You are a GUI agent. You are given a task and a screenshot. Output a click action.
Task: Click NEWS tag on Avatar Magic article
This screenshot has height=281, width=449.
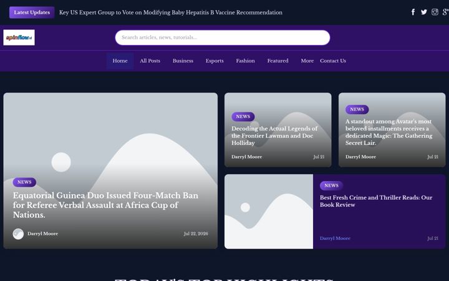point(357,109)
